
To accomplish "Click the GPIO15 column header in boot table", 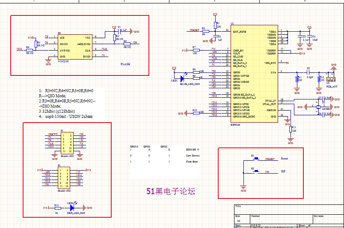I will click(134, 147).
